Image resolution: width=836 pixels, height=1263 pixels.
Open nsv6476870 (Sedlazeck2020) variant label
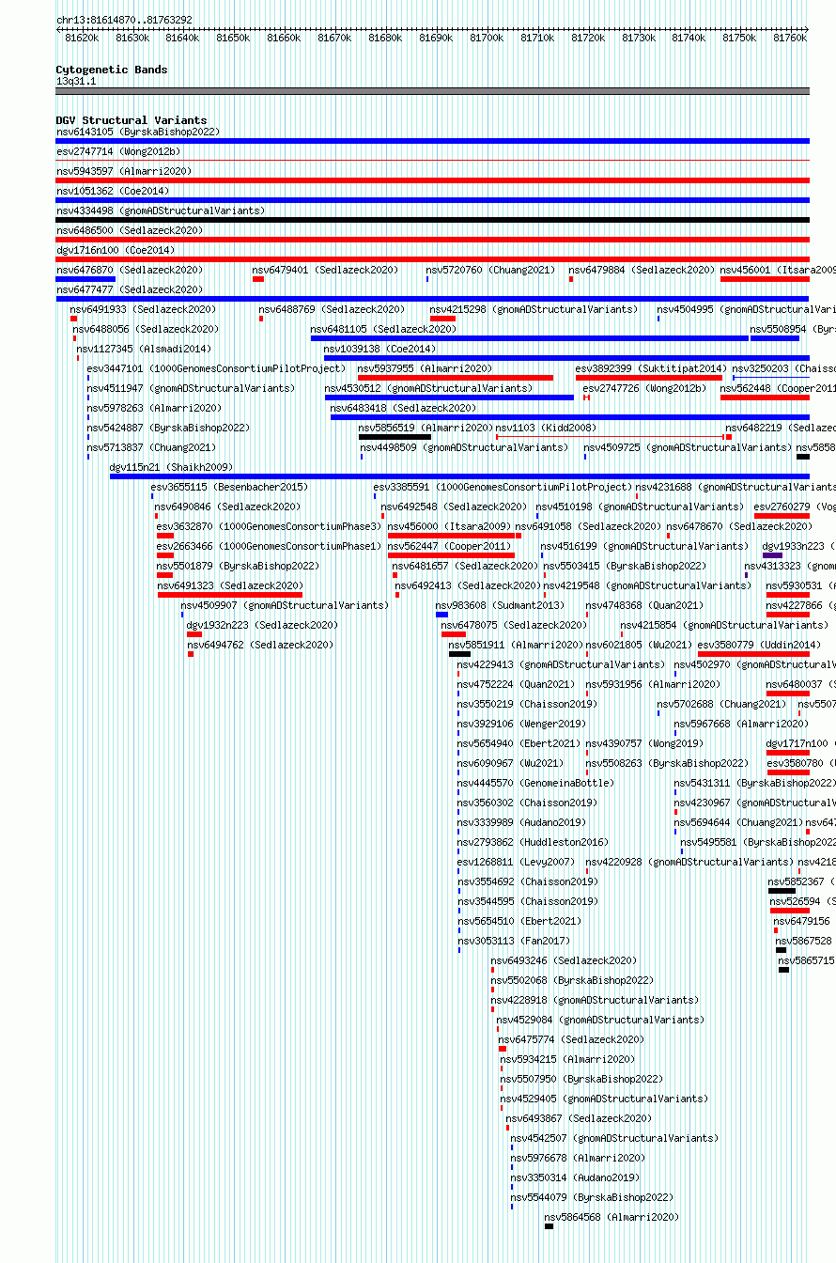point(129,270)
